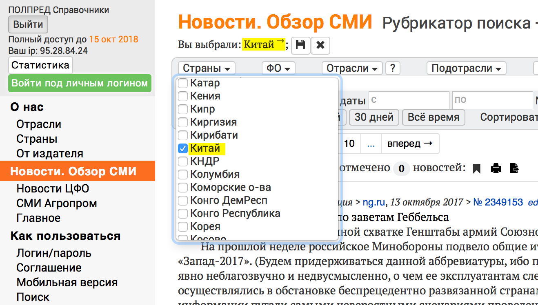This screenshot has width=538, height=305.
Task: Click the bookmark icon for marked news
Action: pos(476,168)
